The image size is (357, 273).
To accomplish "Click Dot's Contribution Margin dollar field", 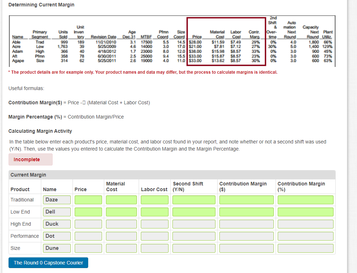I will point(246,236).
